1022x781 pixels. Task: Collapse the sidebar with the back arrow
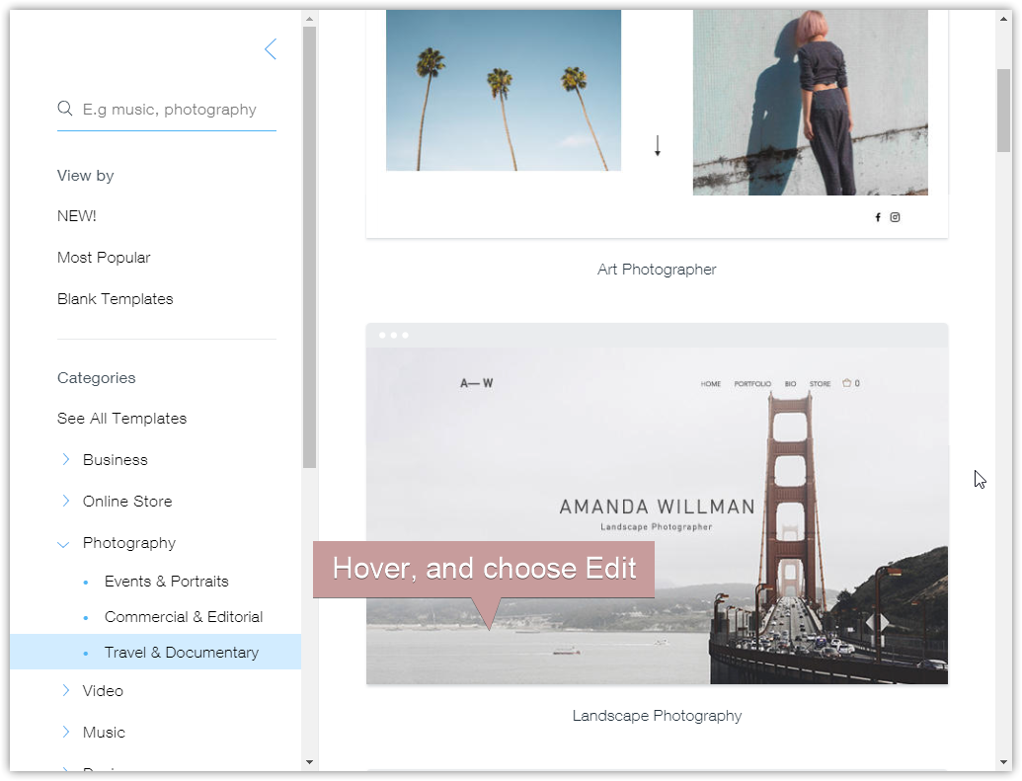click(x=271, y=49)
